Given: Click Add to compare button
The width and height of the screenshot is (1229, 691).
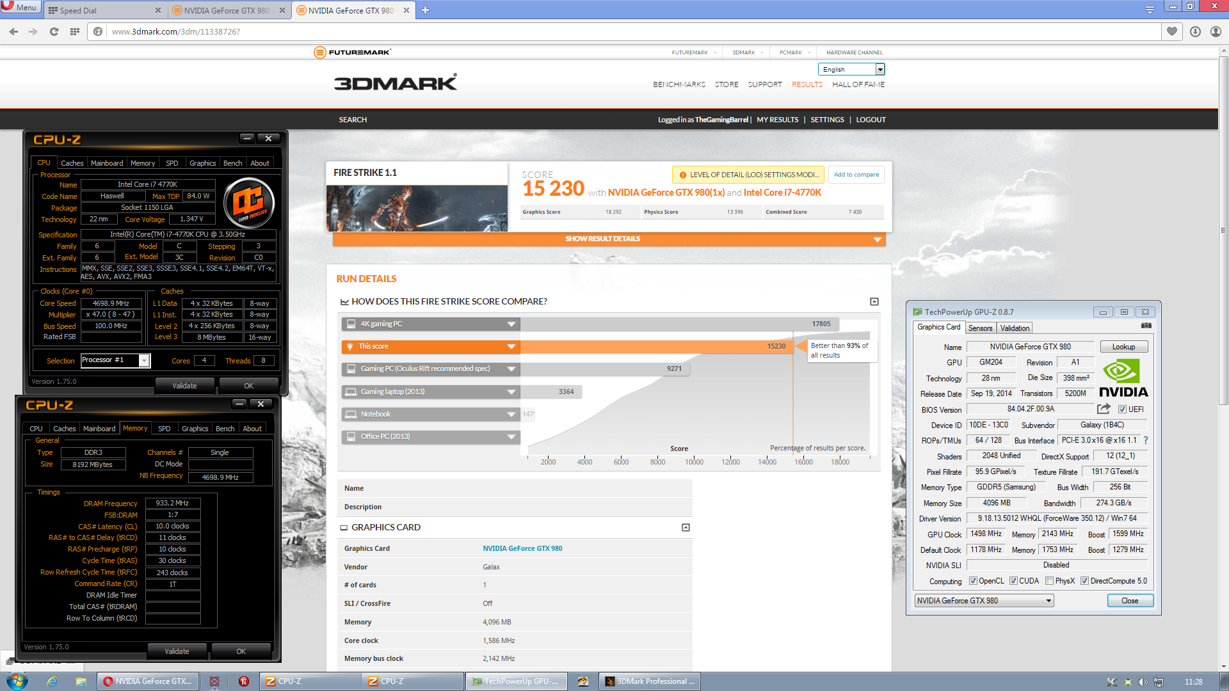Looking at the screenshot, I should pyautogui.click(x=856, y=175).
